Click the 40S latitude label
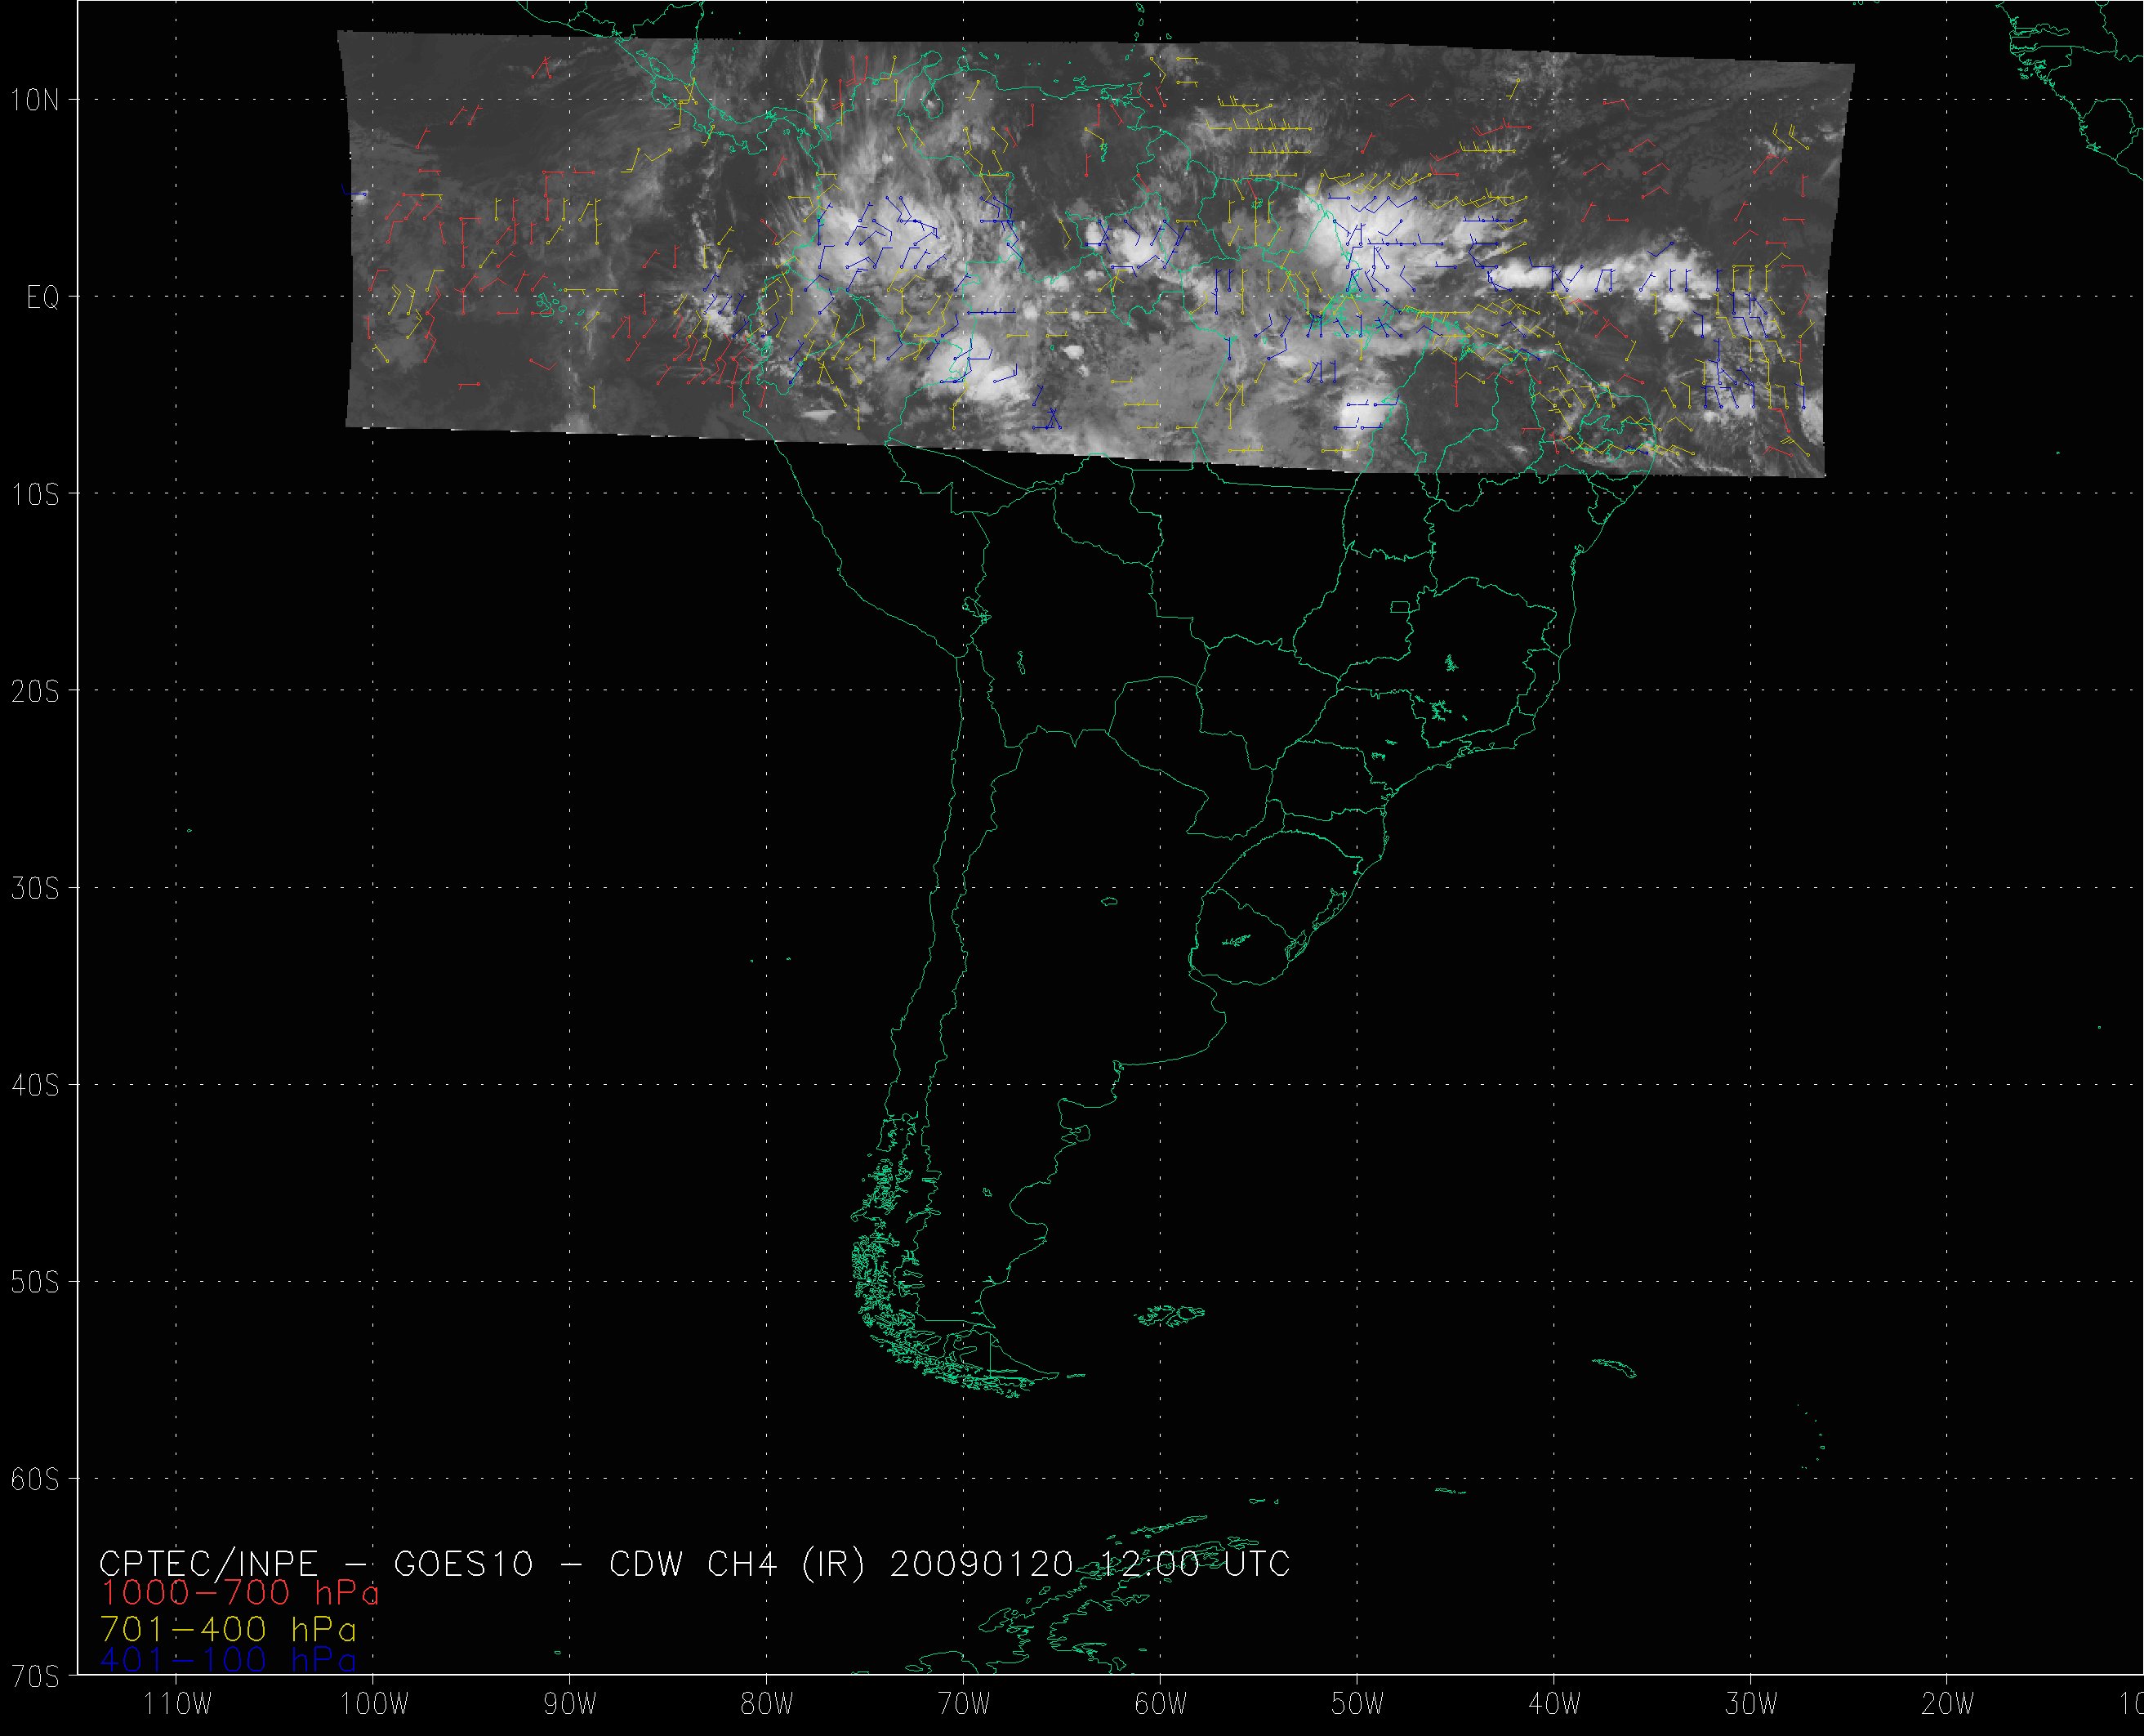Viewport: 2144px width, 1736px height. [x=35, y=1085]
